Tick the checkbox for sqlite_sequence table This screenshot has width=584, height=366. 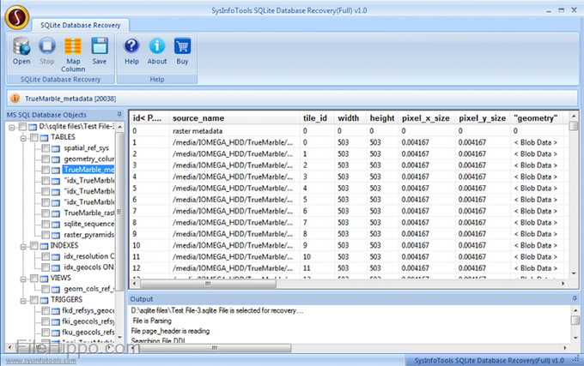coord(44,223)
